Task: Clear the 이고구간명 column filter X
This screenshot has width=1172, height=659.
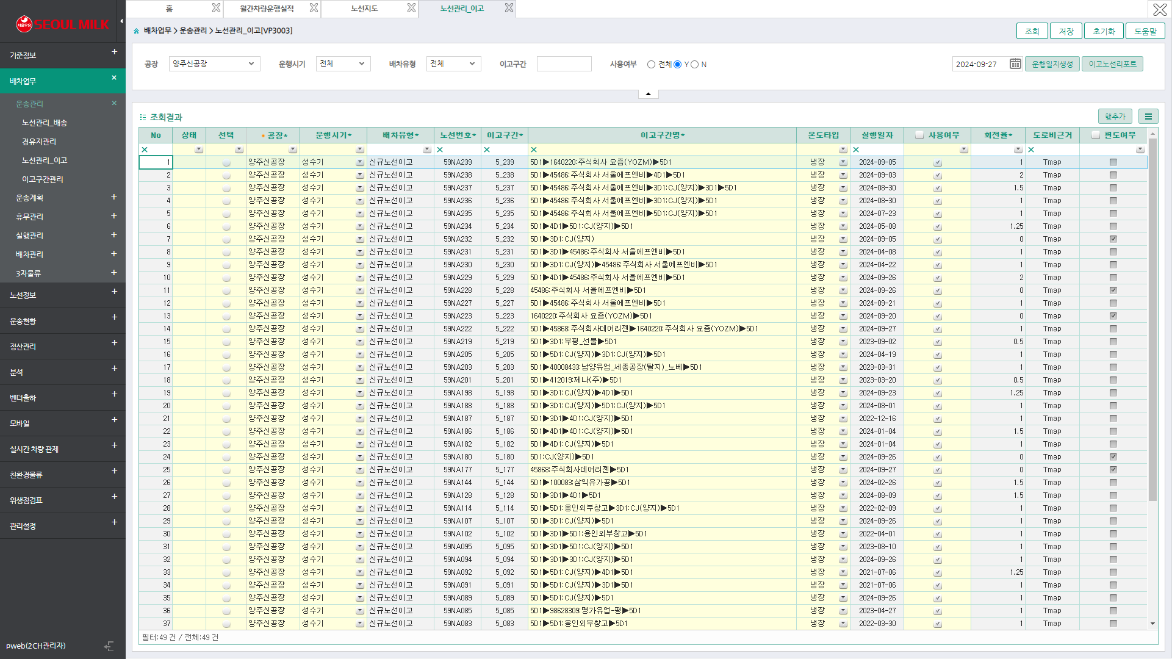Action: point(534,149)
